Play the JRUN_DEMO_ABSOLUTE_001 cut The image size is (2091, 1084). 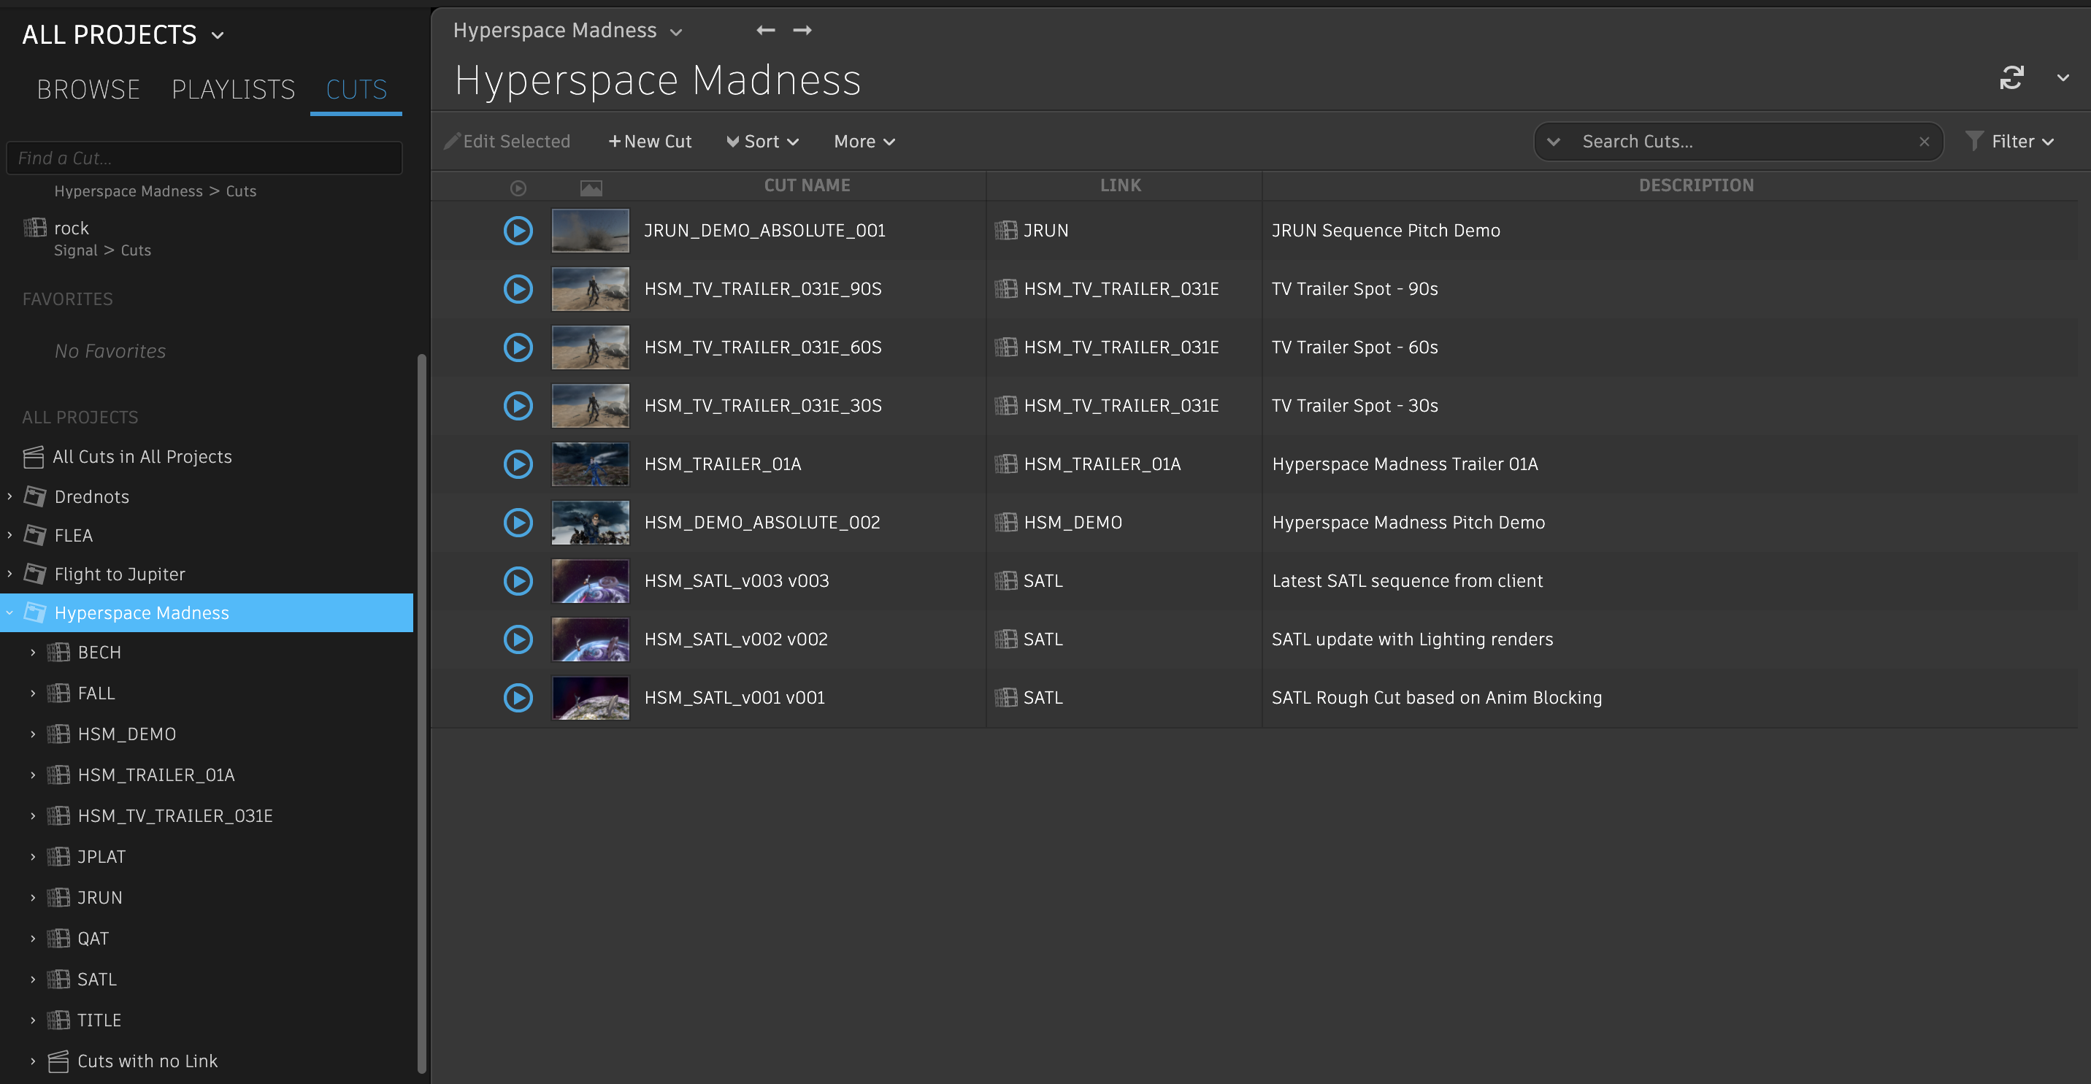518,231
